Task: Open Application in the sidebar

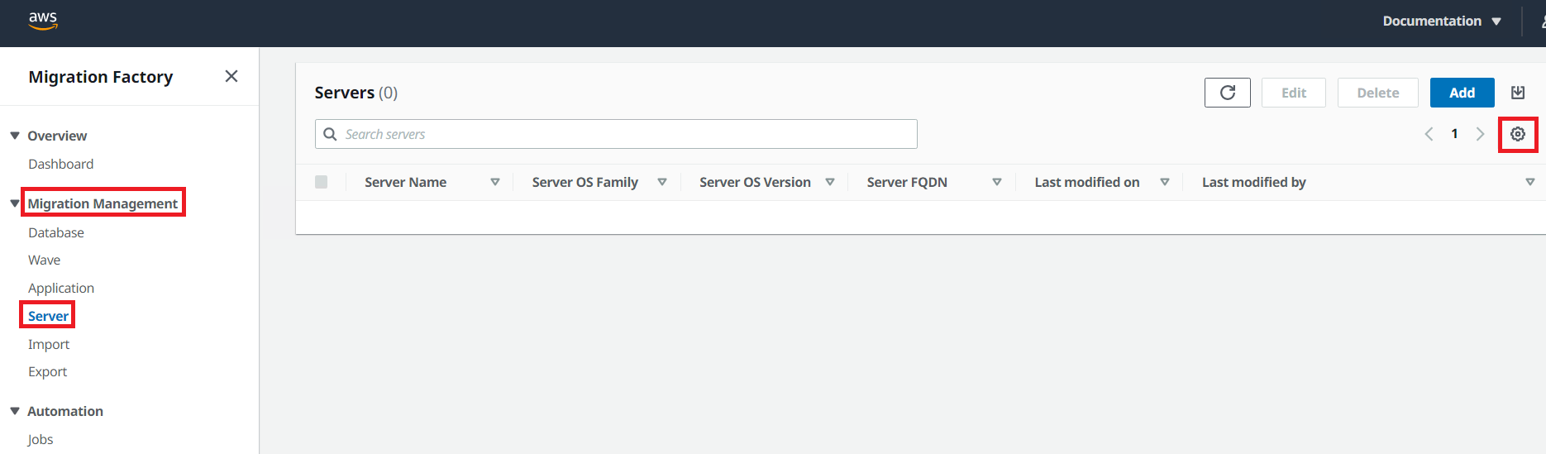Action: pos(61,288)
